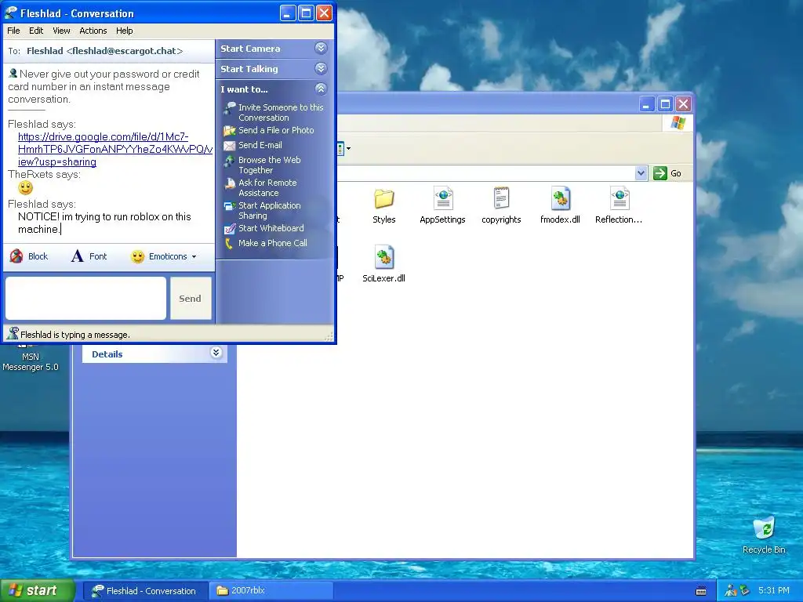Screen dimensions: 803x602
Task: Open the Help menu
Action: [x=124, y=31]
